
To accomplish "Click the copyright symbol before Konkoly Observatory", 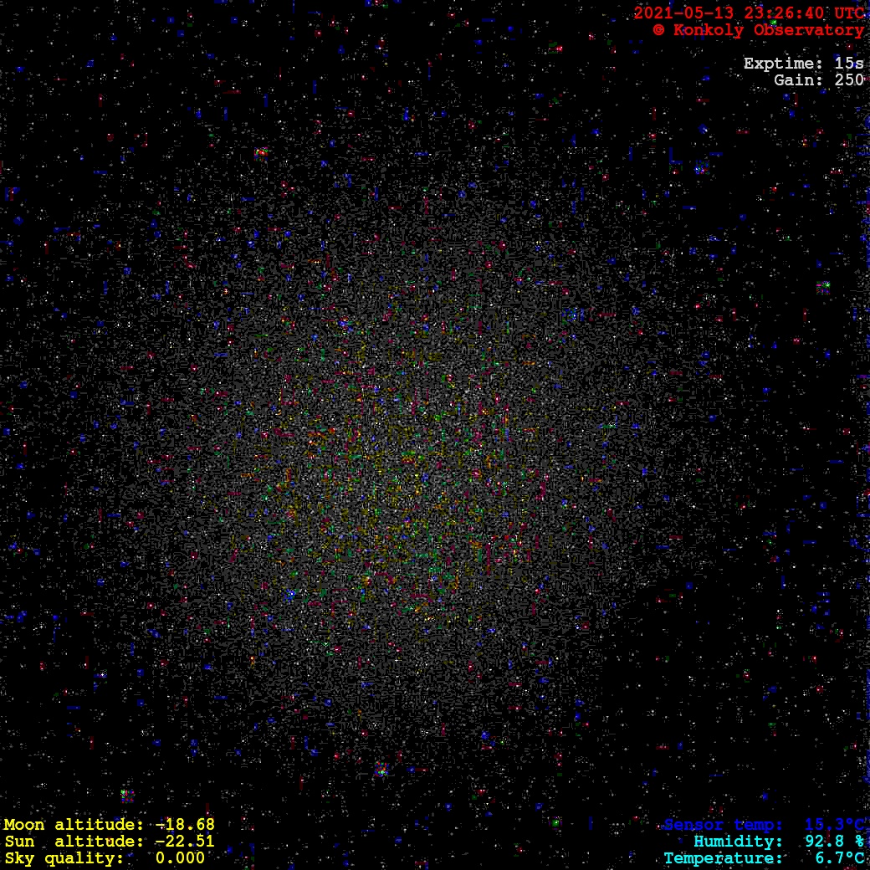I will (x=659, y=30).
